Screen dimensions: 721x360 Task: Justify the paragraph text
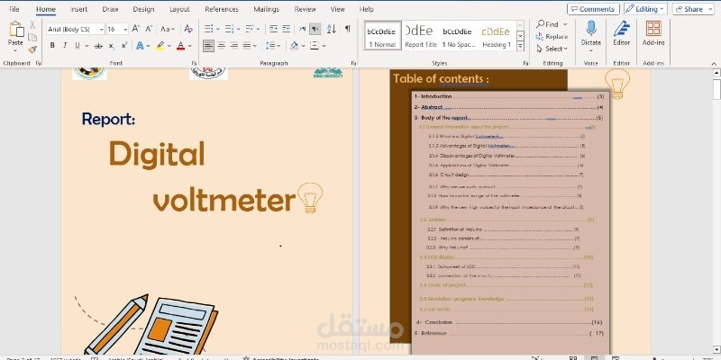[x=247, y=46]
